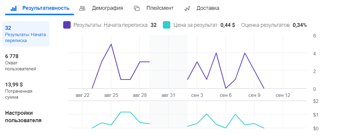Click the teal Цена за результат swatch

click(166, 25)
